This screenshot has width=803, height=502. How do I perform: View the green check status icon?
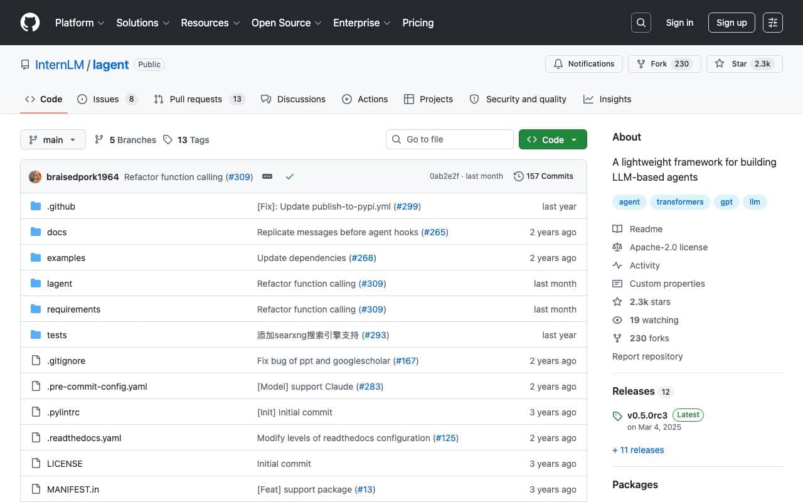tap(290, 176)
